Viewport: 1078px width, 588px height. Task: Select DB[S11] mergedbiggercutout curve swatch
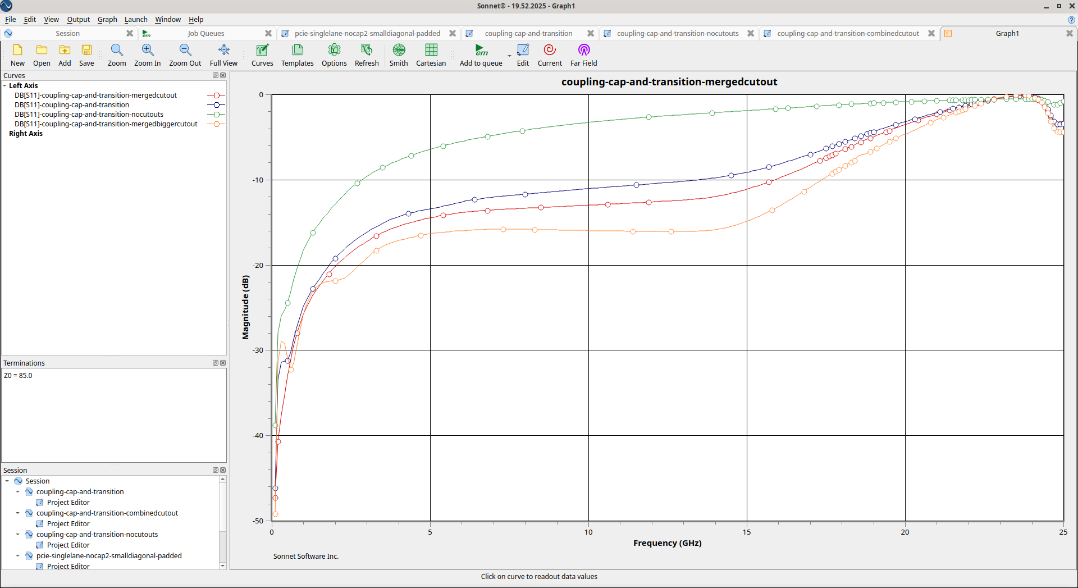click(216, 124)
